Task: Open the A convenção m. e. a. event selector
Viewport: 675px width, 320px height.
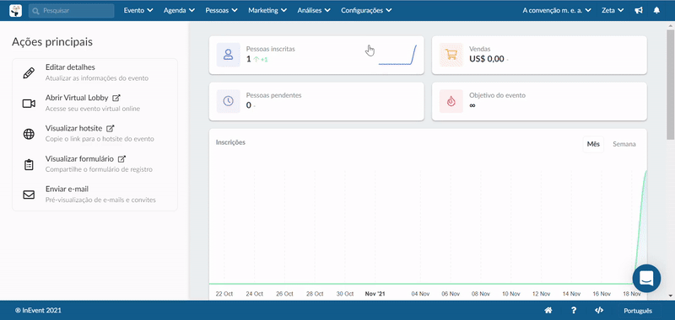Action: 557,10
